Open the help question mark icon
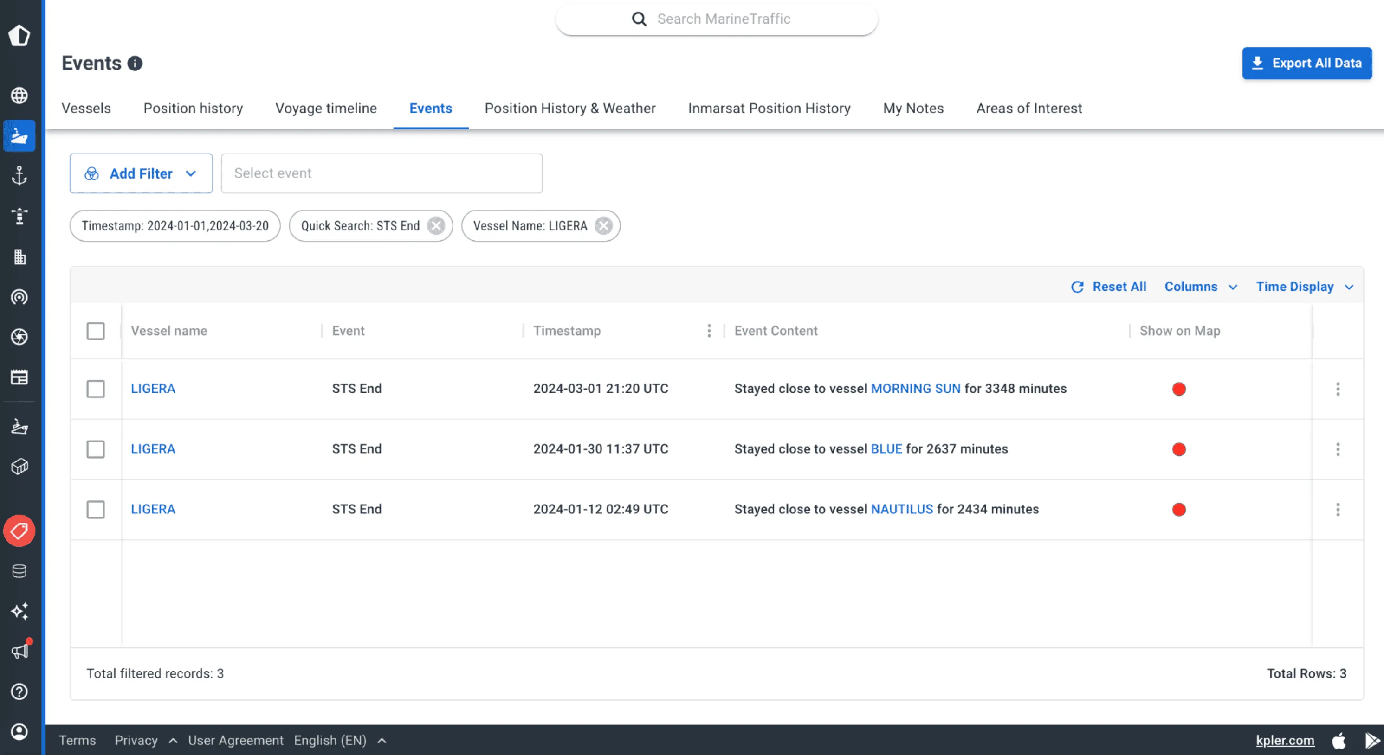This screenshot has height=755, width=1384. pyautogui.click(x=19, y=691)
